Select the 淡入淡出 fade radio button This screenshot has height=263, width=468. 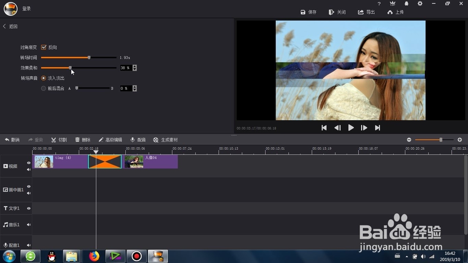click(44, 78)
